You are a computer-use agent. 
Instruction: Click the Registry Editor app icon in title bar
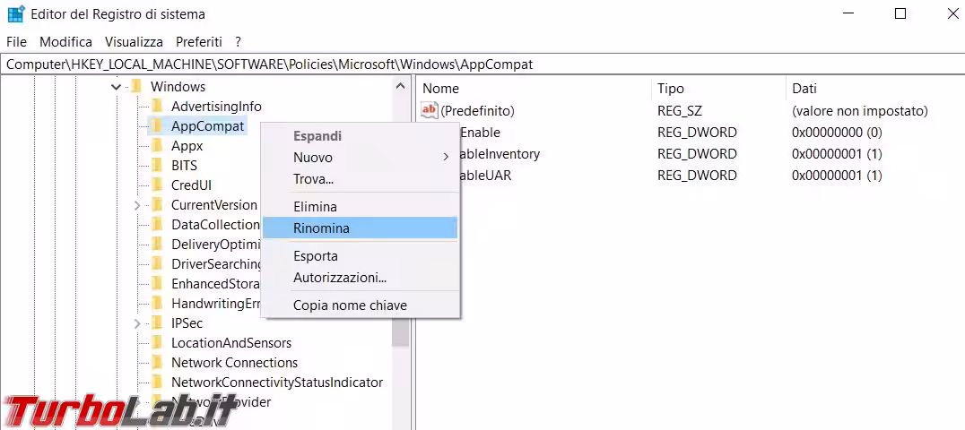pyautogui.click(x=15, y=14)
